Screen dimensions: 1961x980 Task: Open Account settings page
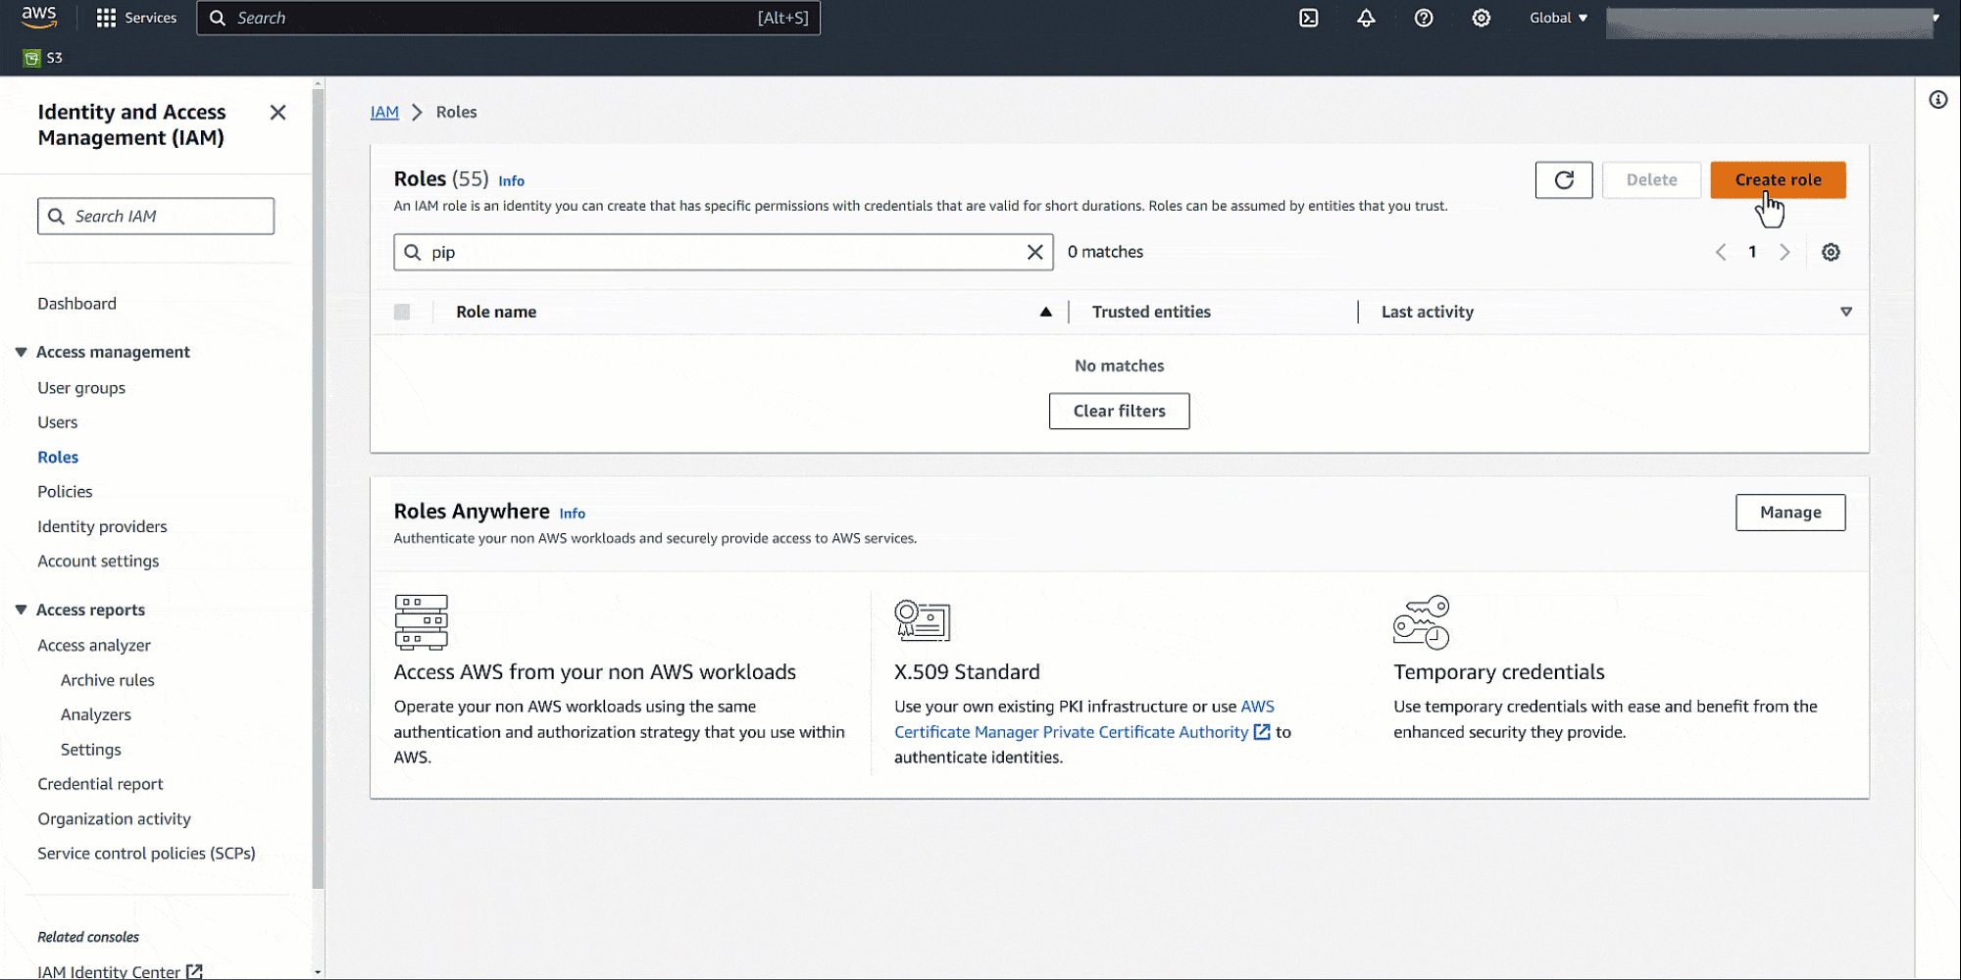coord(98,562)
